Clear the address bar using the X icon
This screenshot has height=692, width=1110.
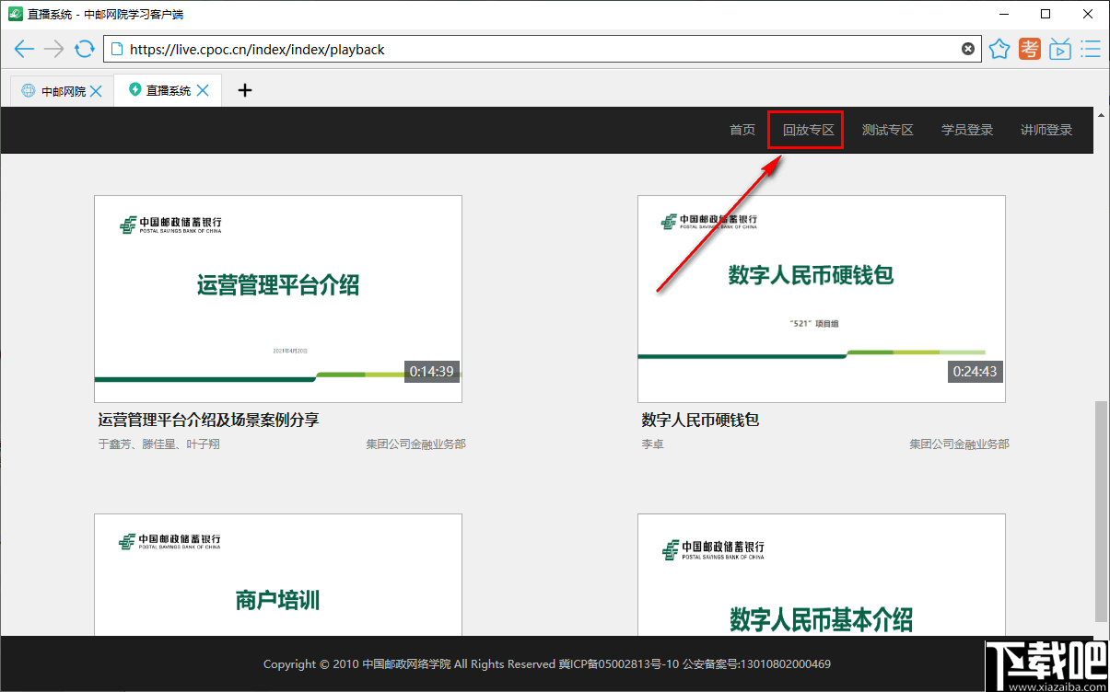coord(968,49)
